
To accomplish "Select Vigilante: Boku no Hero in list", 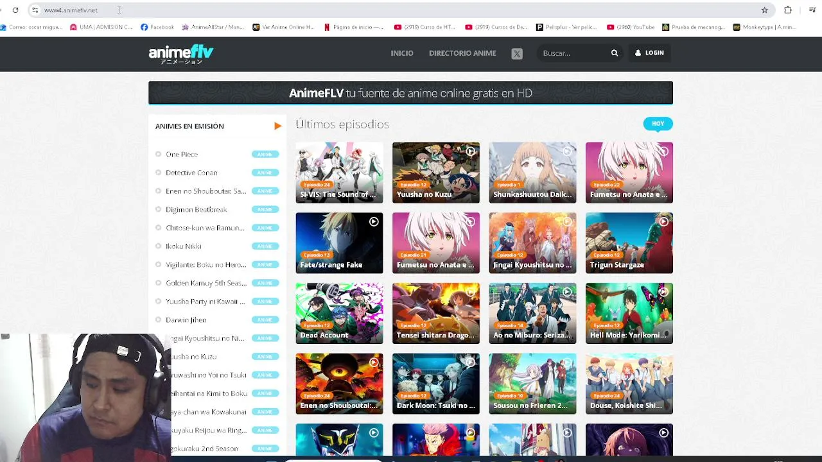I will (205, 265).
